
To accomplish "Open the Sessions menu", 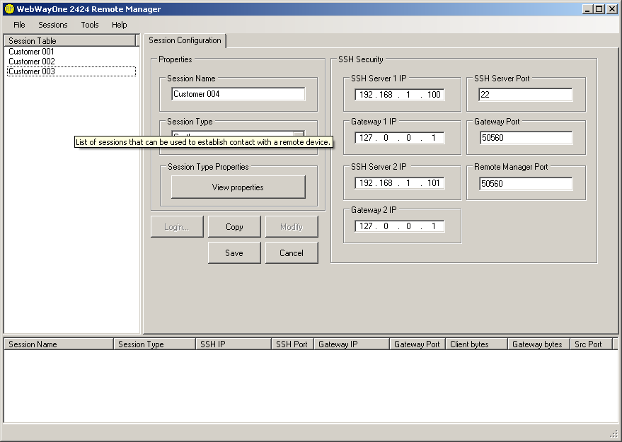I will (53, 25).
